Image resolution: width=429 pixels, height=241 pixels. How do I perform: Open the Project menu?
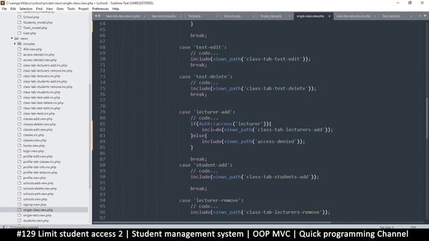83,9
